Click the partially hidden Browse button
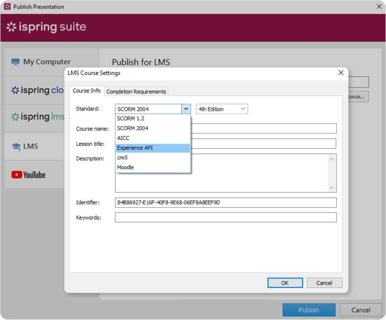386x320 pixels. coord(358,97)
